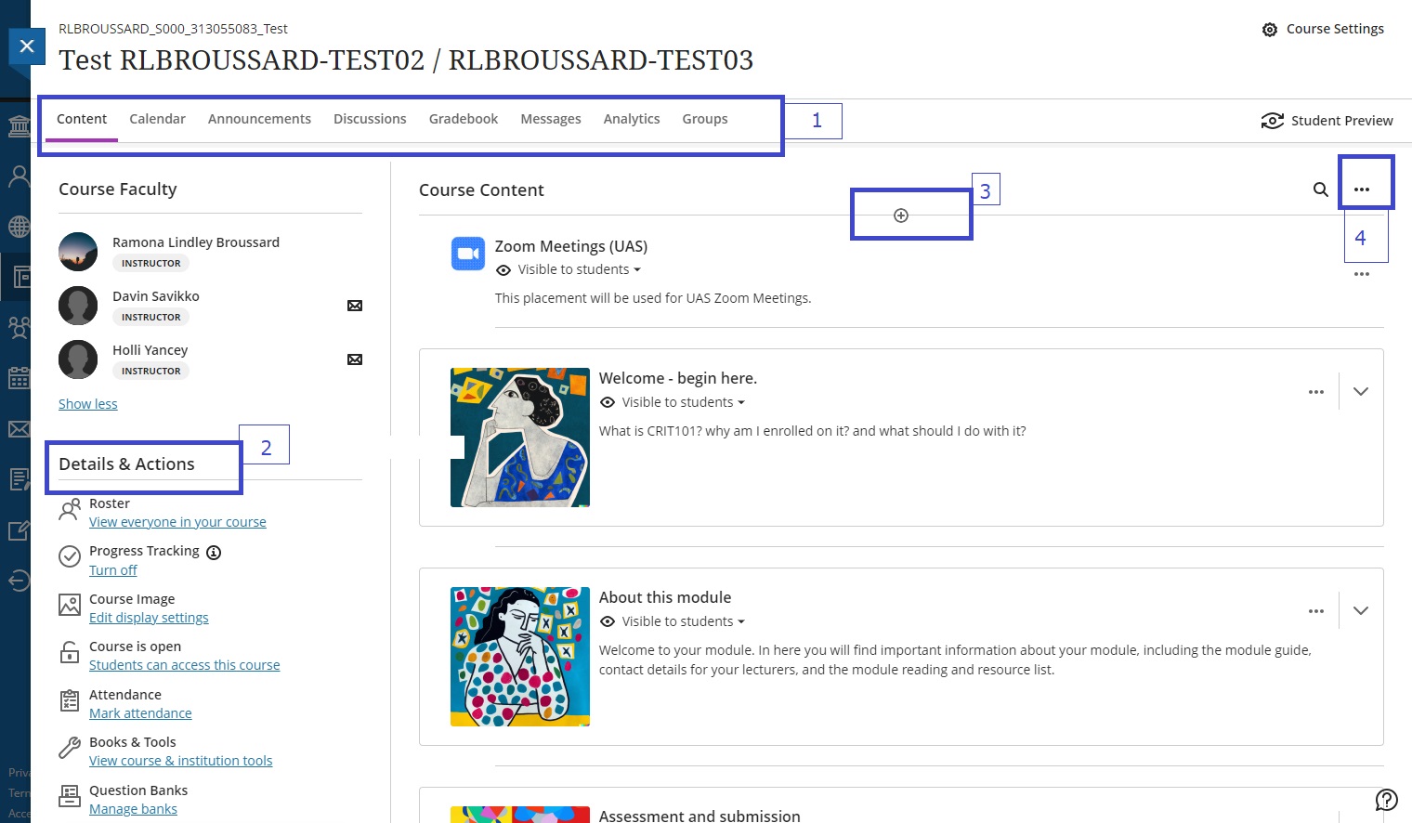Click Show less under Course Faculty

tap(88, 404)
